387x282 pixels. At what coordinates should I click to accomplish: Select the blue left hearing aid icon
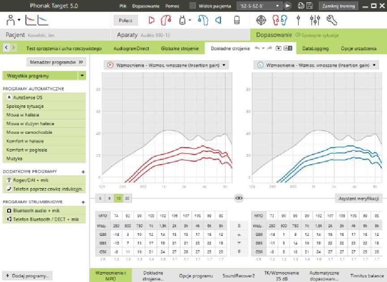point(203,20)
